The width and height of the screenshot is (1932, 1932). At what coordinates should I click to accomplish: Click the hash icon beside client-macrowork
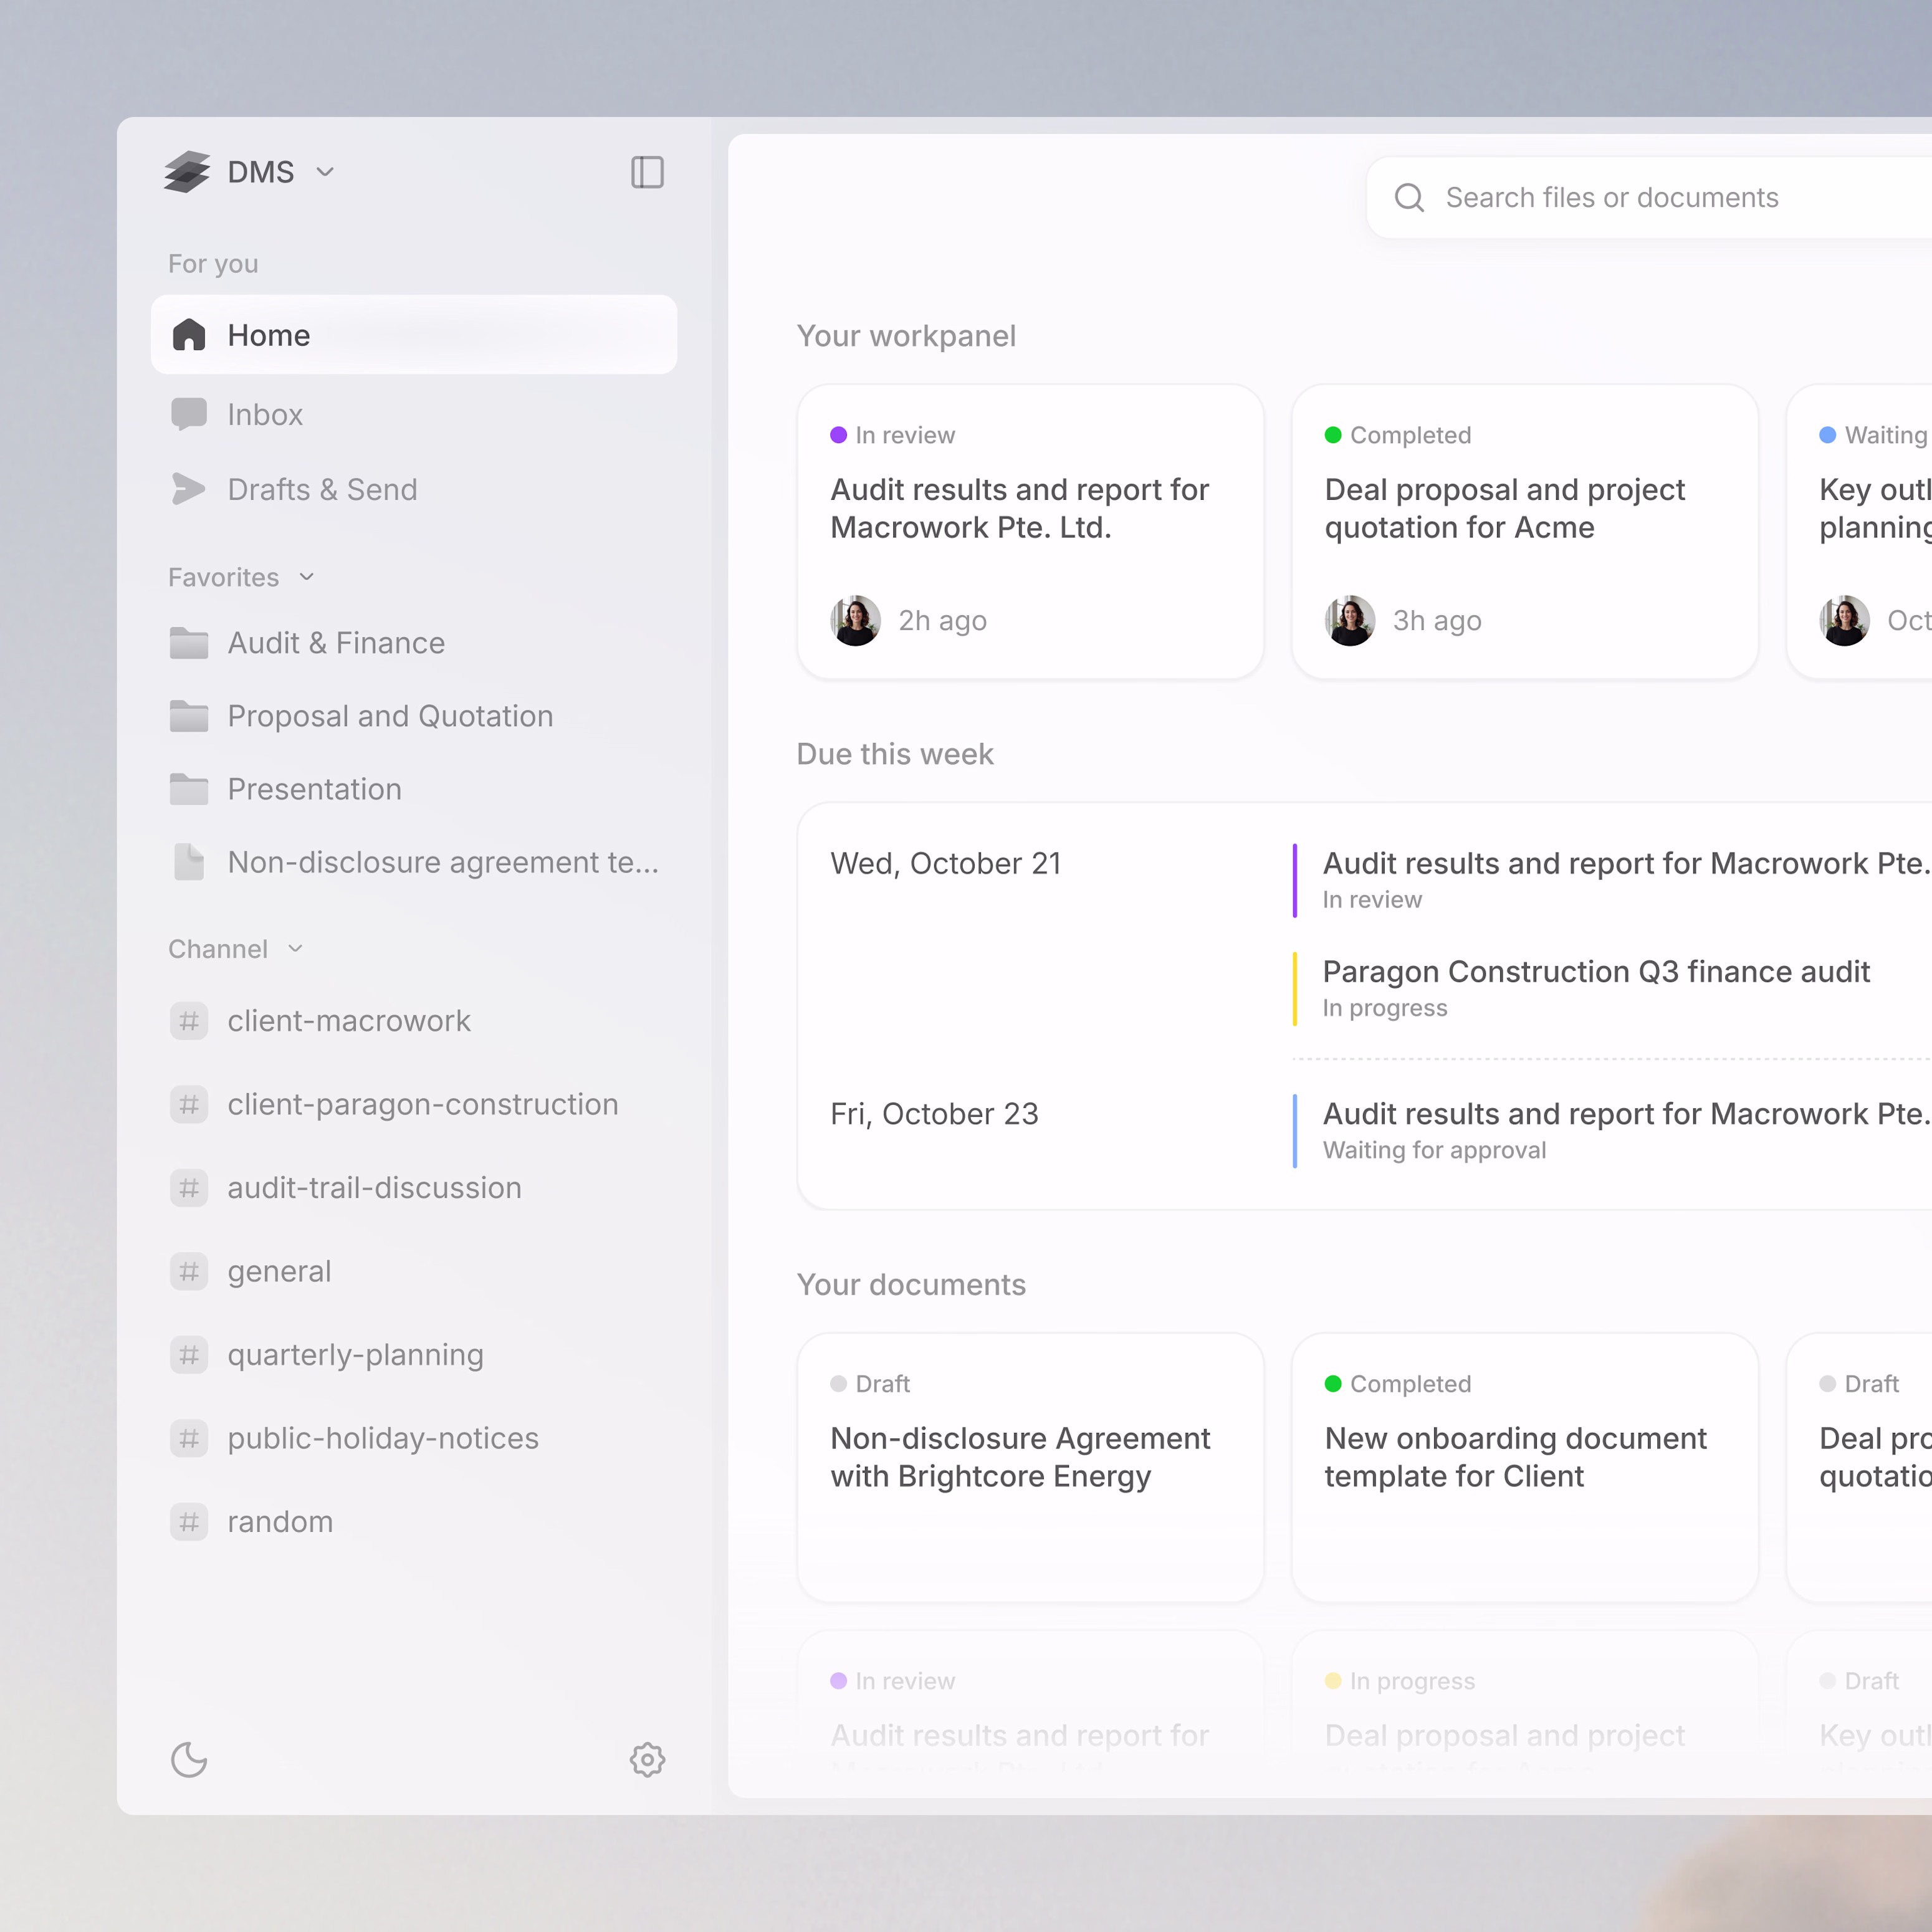188,1021
